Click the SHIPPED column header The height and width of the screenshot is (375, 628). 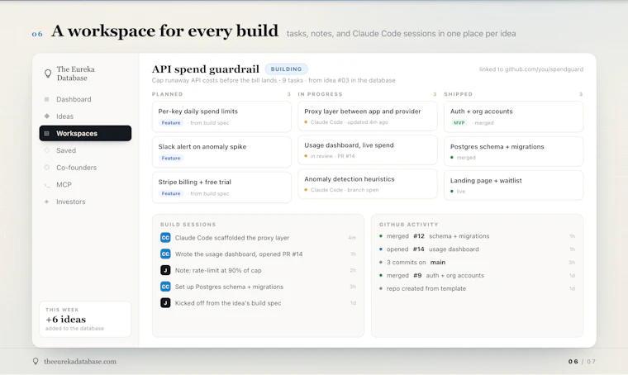point(458,94)
